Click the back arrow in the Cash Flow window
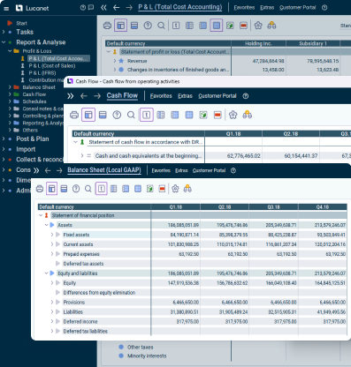The width and height of the screenshot is (351, 367). 84,96
